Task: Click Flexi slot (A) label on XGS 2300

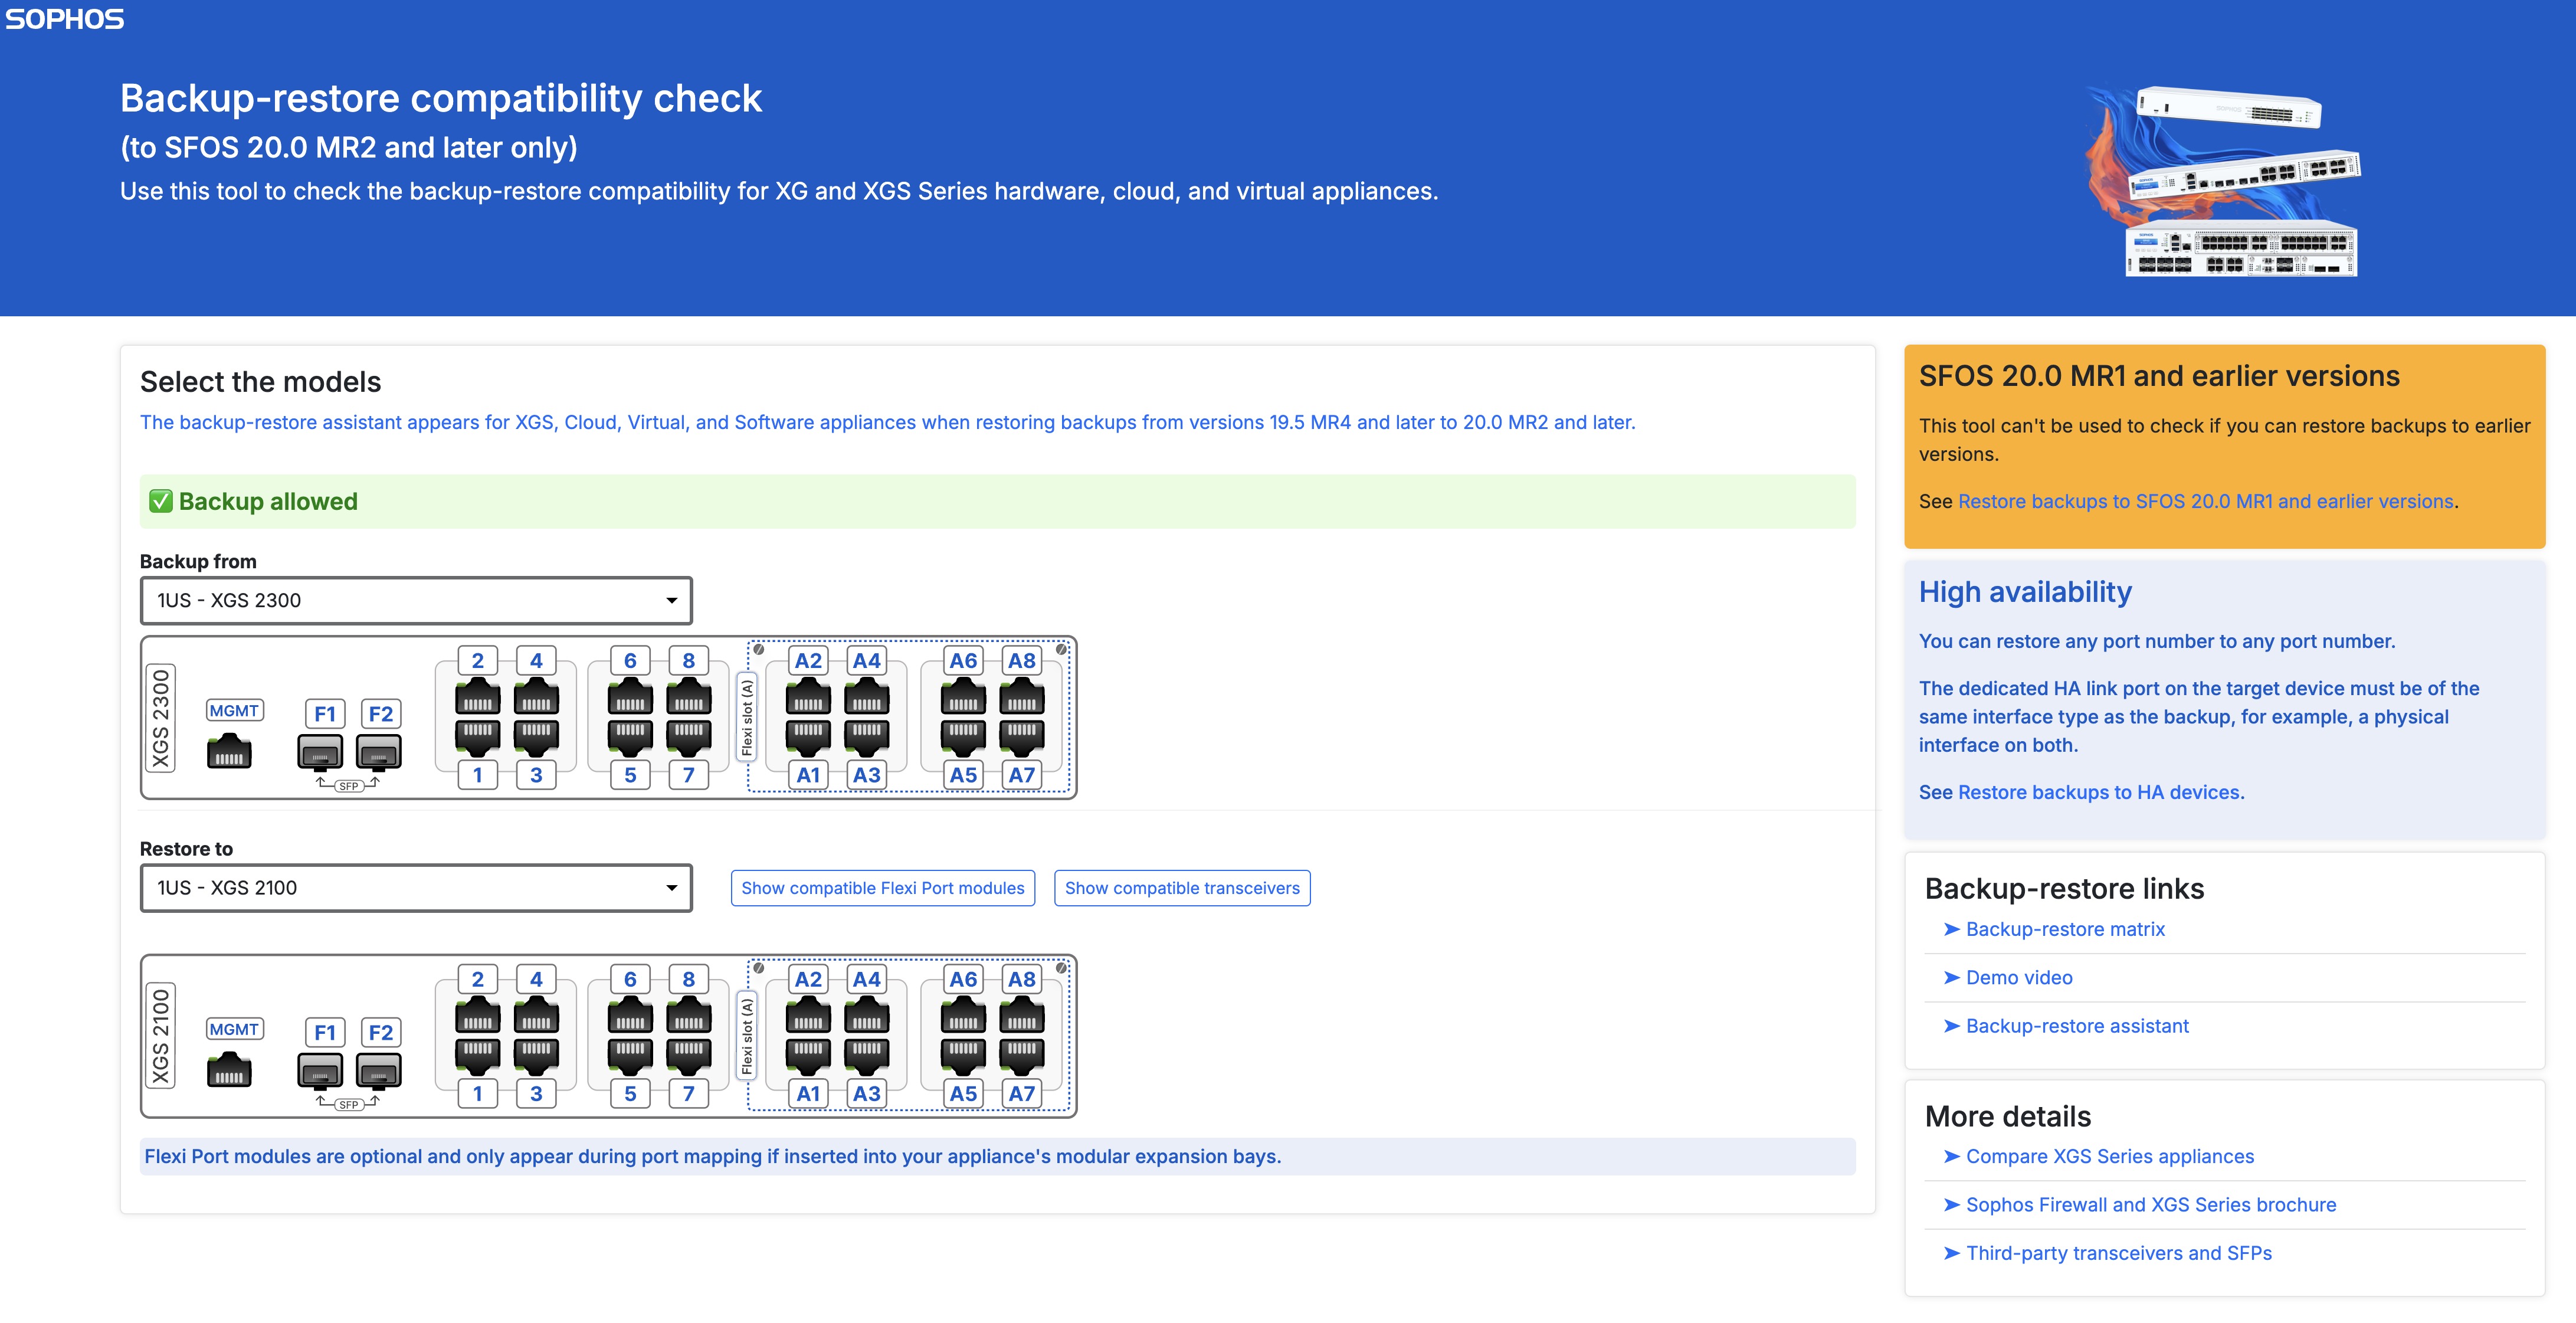Action: 747,717
